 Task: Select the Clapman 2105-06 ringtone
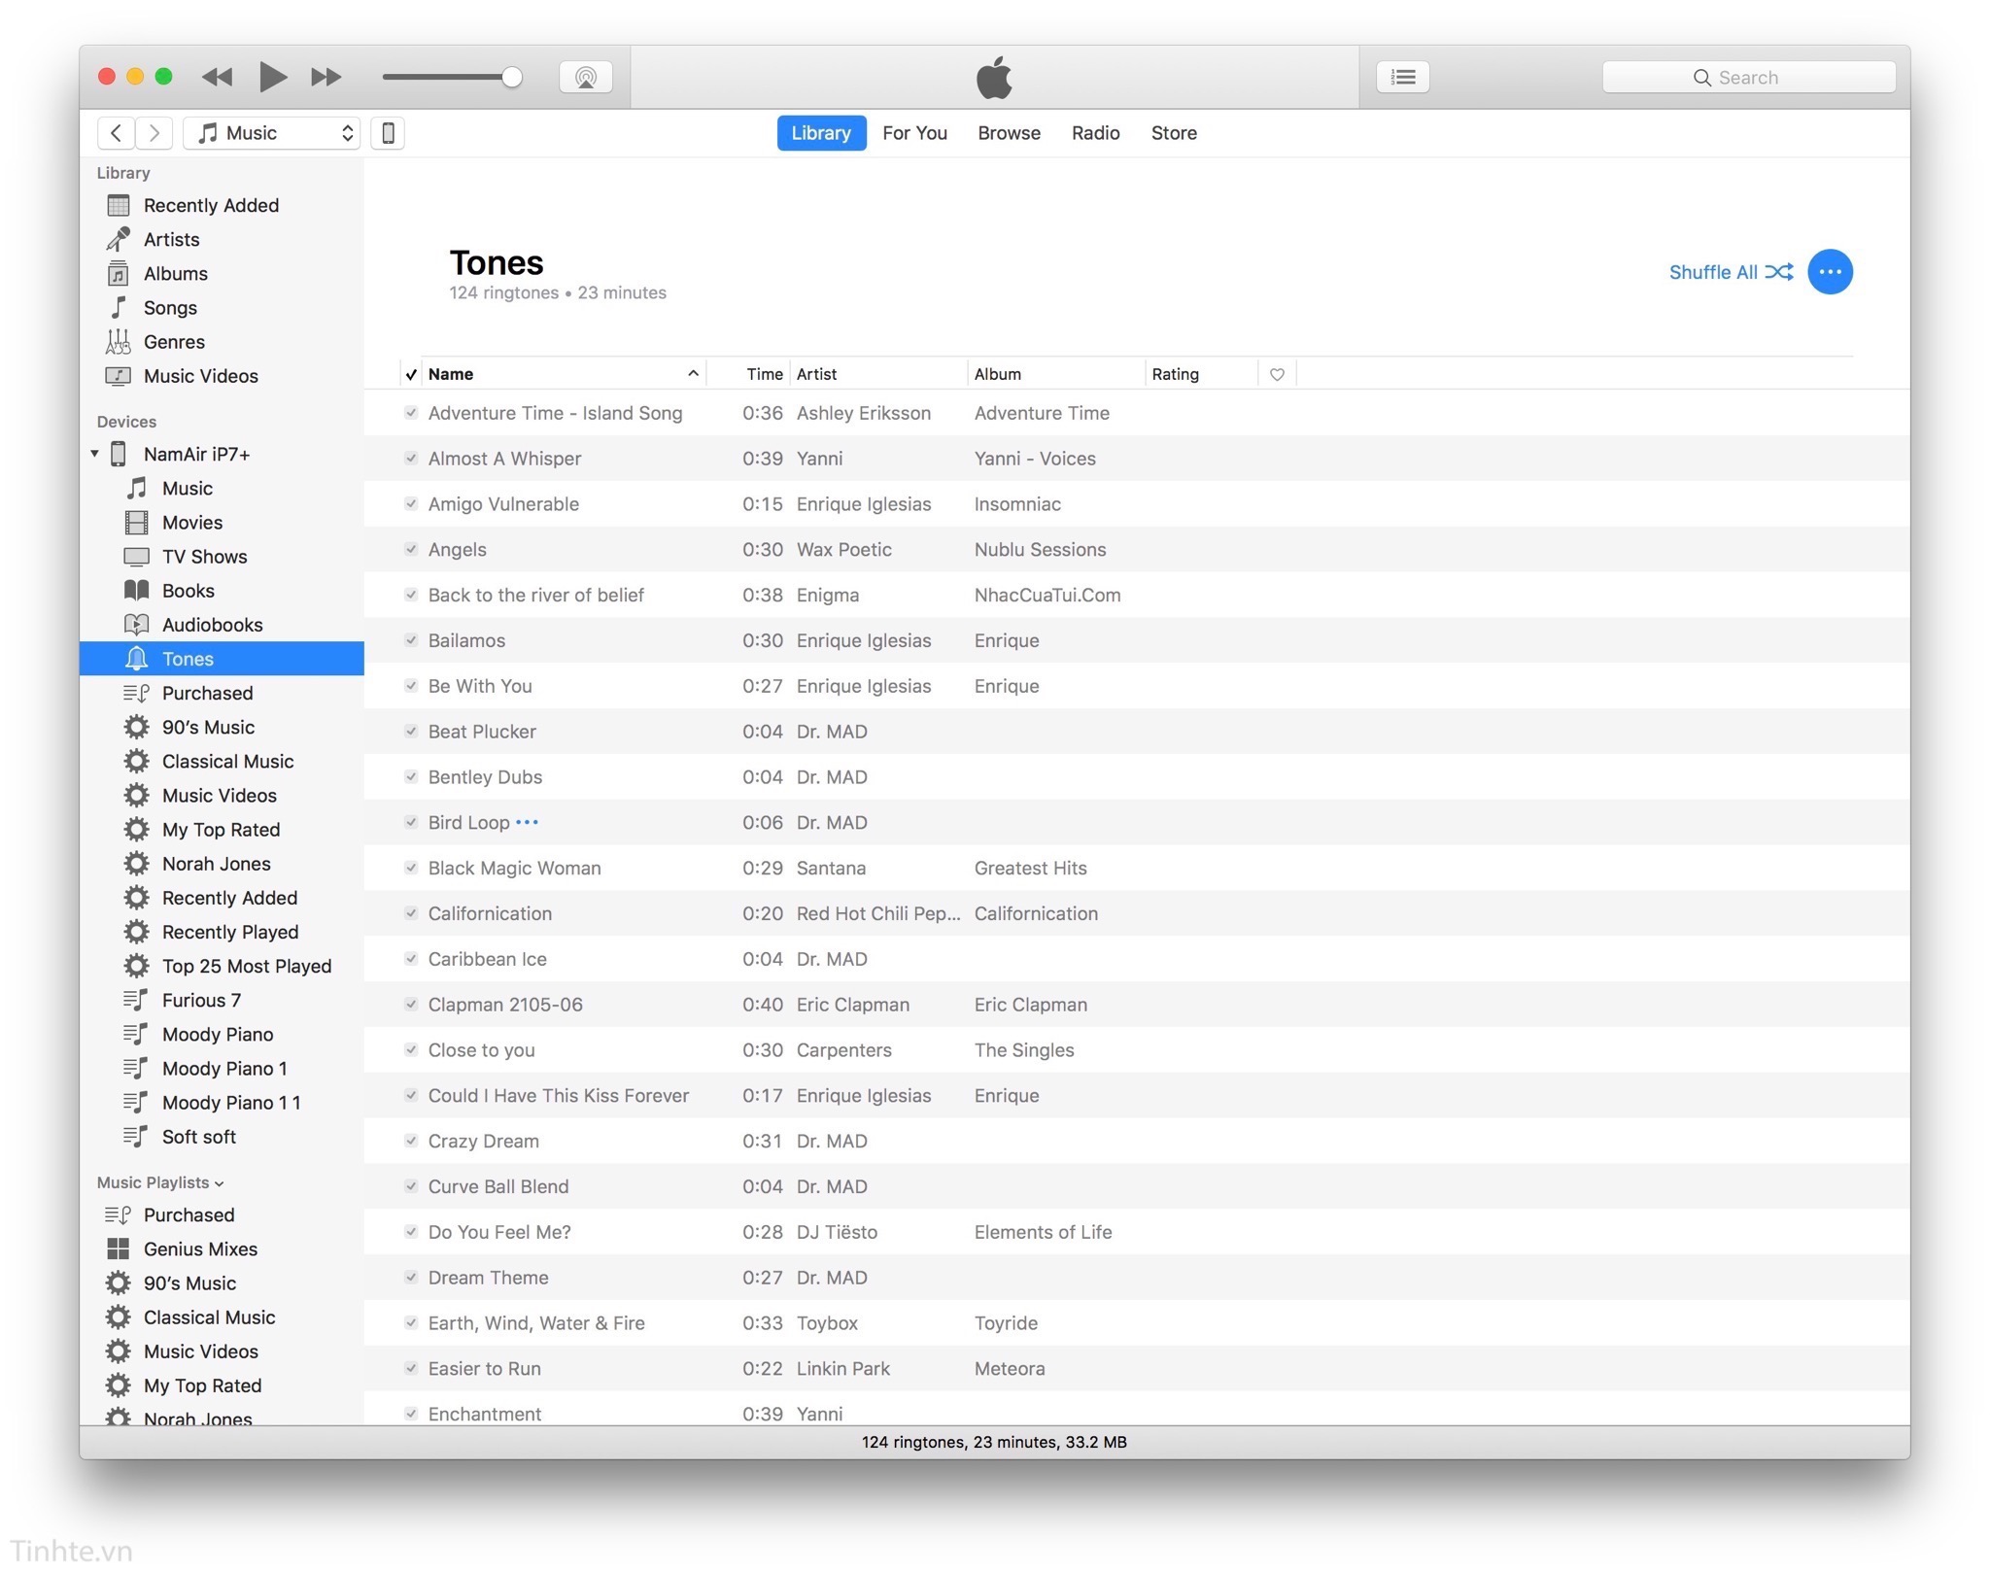tap(1137, 1005)
